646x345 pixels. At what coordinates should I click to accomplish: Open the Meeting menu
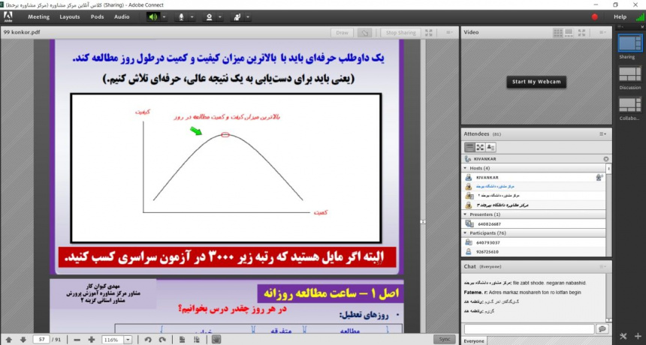pyautogui.click(x=39, y=16)
